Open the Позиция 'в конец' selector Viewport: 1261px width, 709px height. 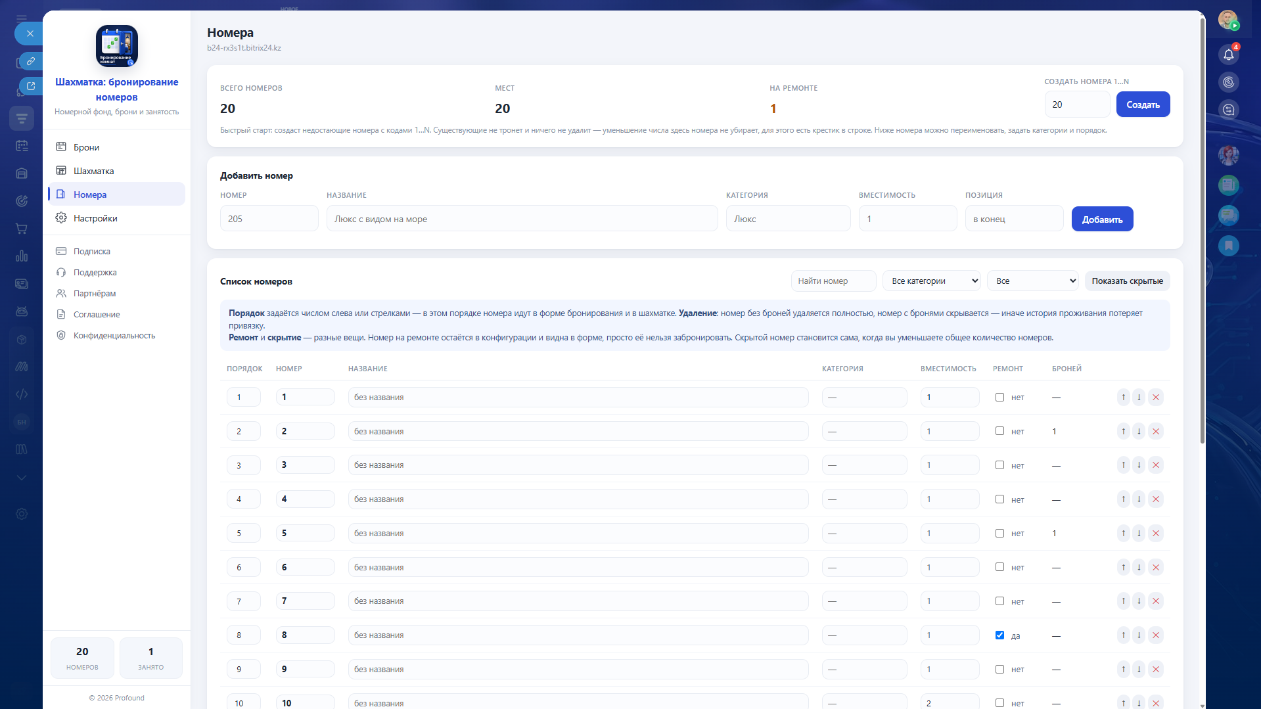pyautogui.click(x=1014, y=219)
